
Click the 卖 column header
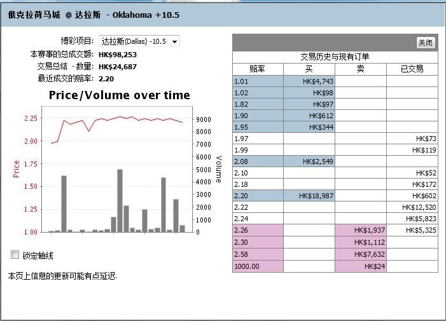pos(361,69)
